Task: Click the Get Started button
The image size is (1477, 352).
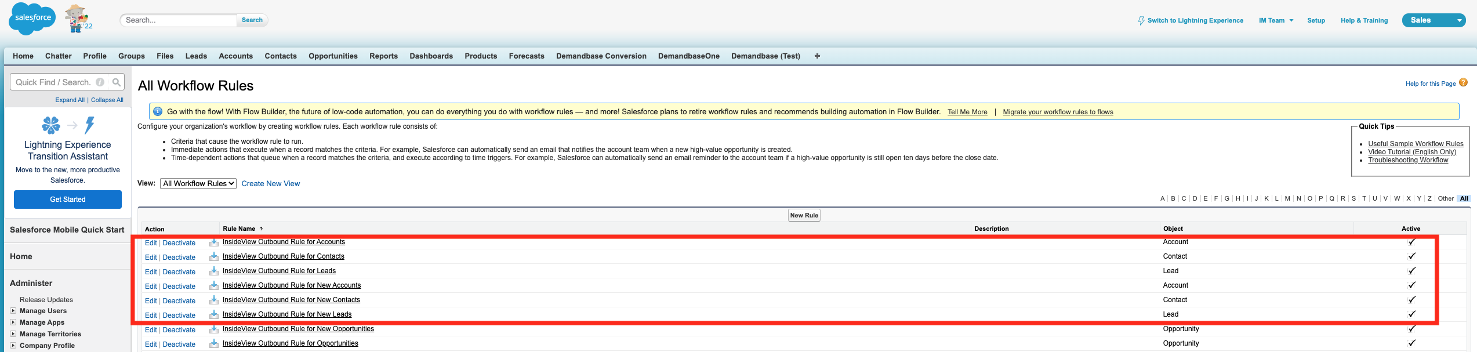Action: coord(68,199)
